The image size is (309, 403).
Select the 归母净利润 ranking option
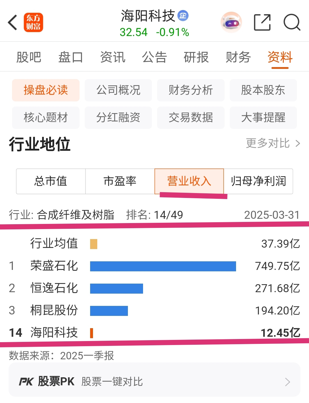pos(258,181)
